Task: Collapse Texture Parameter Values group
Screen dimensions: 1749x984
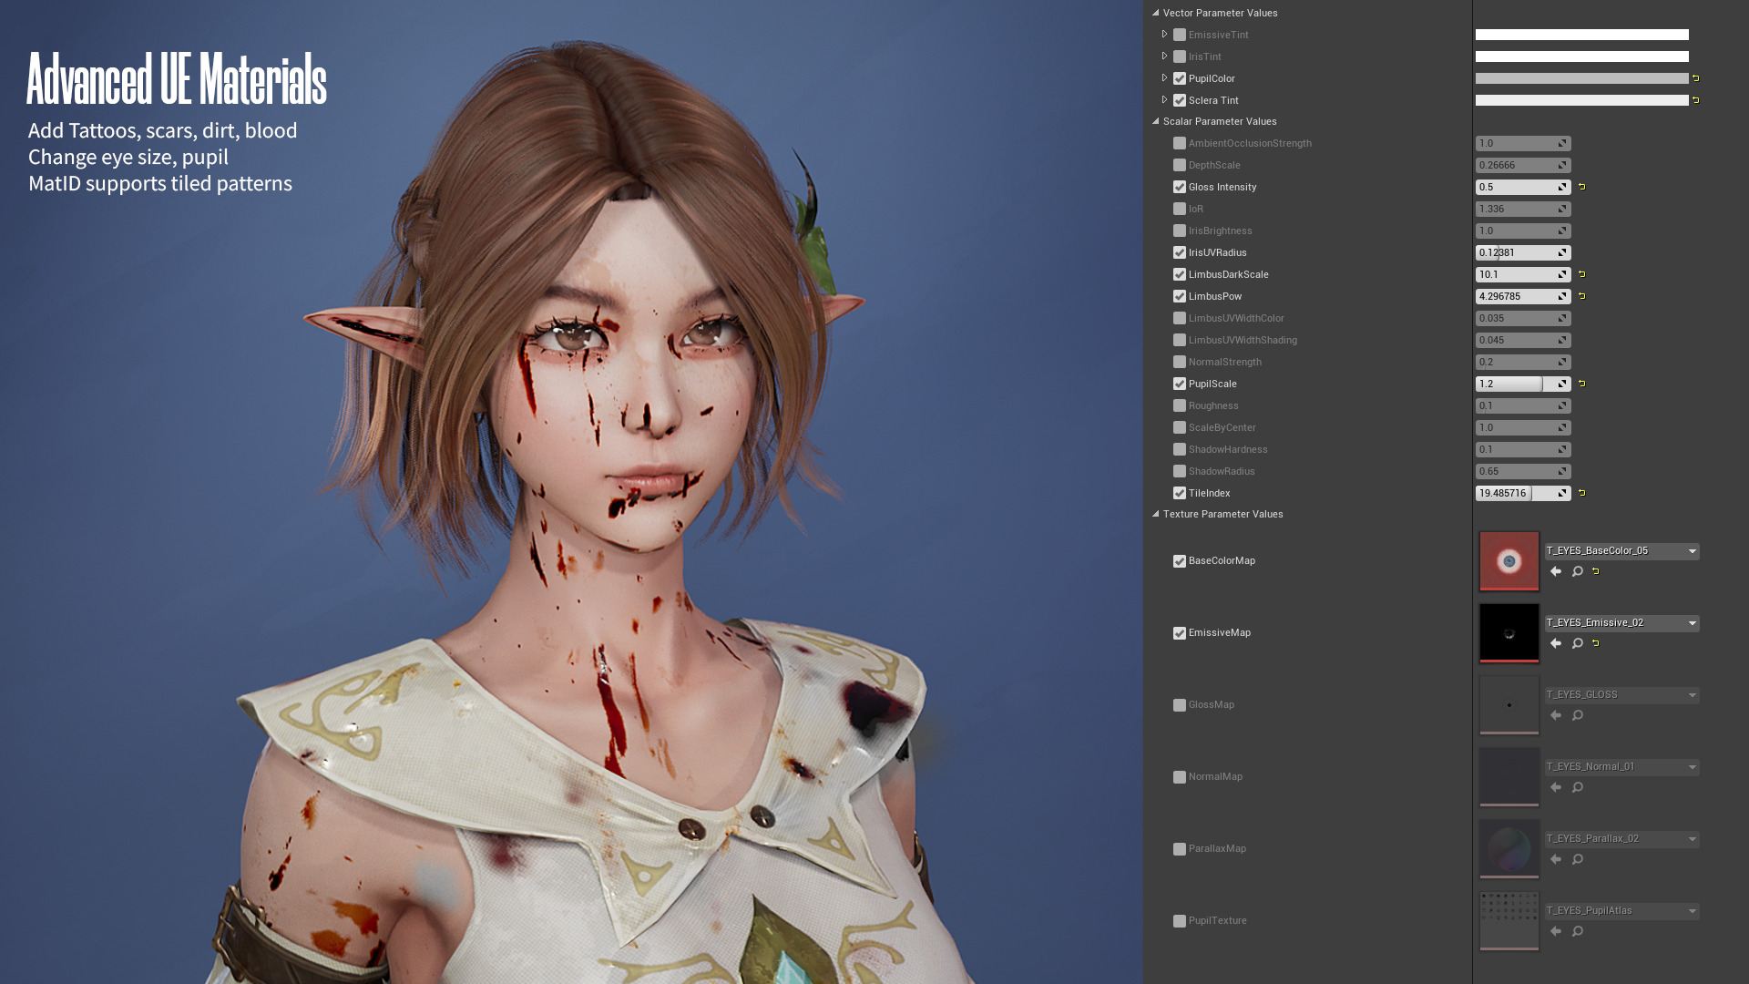Action: 1156,514
